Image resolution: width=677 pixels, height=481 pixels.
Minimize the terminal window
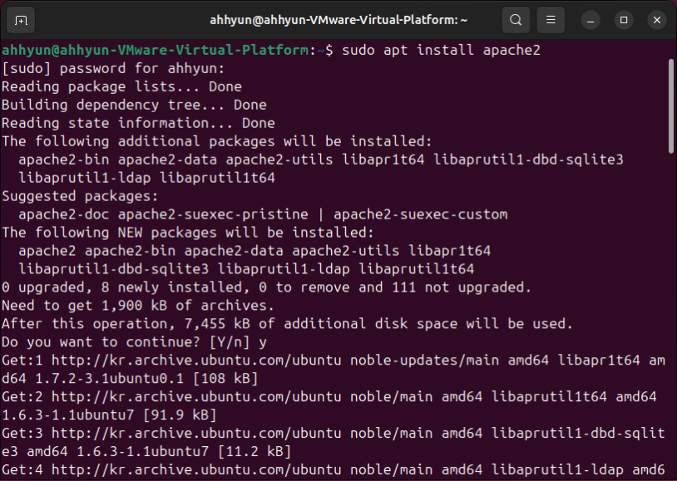tap(591, 20)
